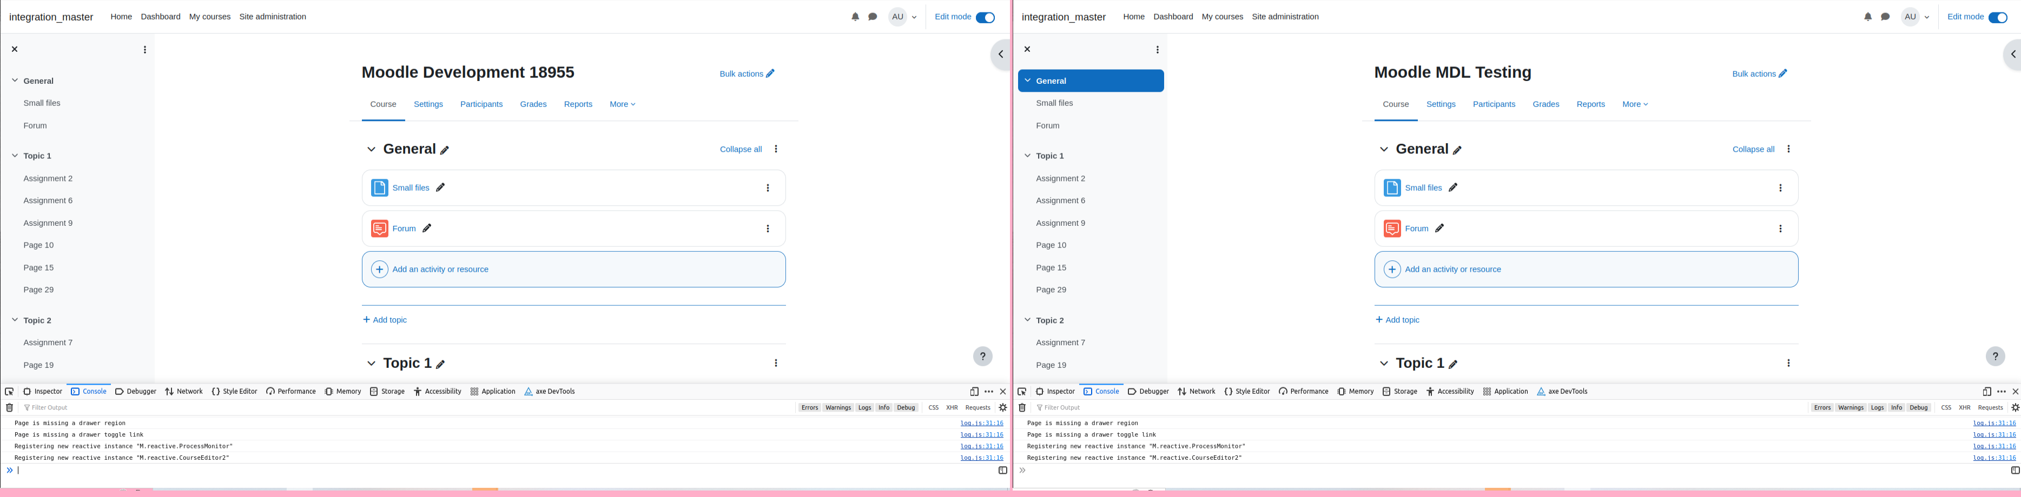2021x497 pixels.
Task: Toggle Edit mode switch in left window
Action: [986, 17]
